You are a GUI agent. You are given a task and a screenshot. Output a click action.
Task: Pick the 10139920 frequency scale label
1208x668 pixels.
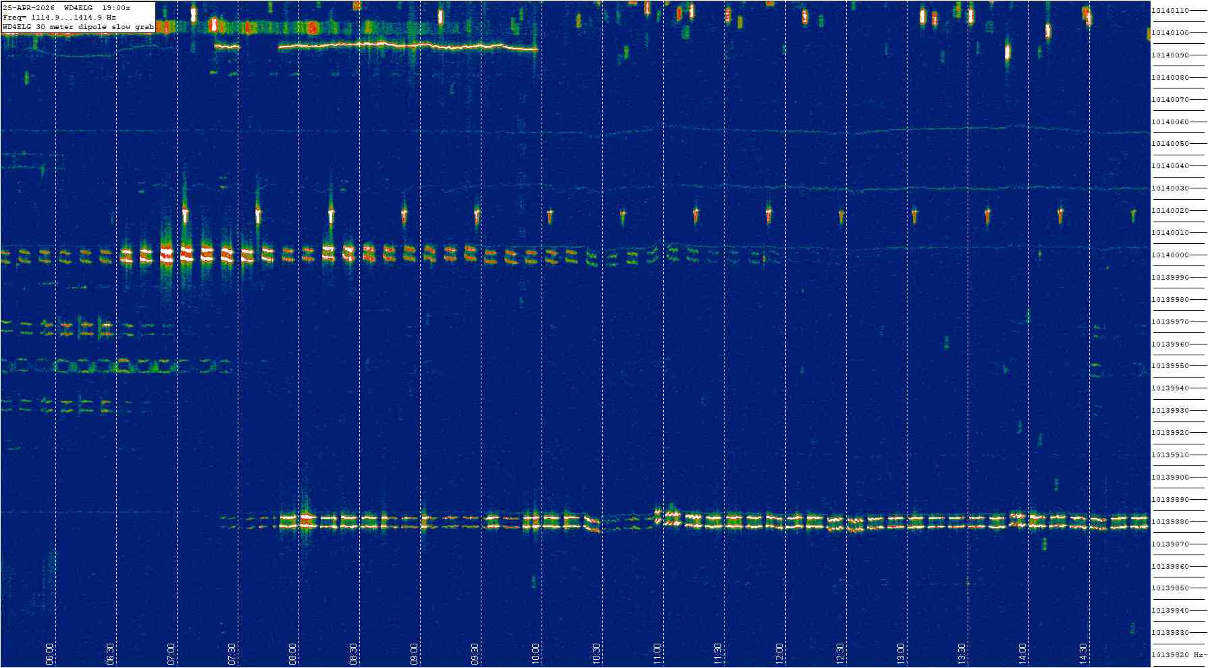point(1170,433)
